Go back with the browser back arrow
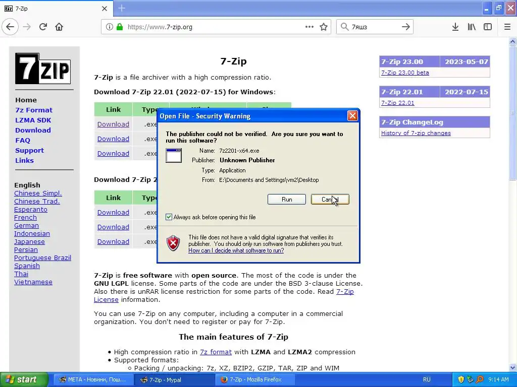This screenshot has width=517, height=387. point(10,27)
